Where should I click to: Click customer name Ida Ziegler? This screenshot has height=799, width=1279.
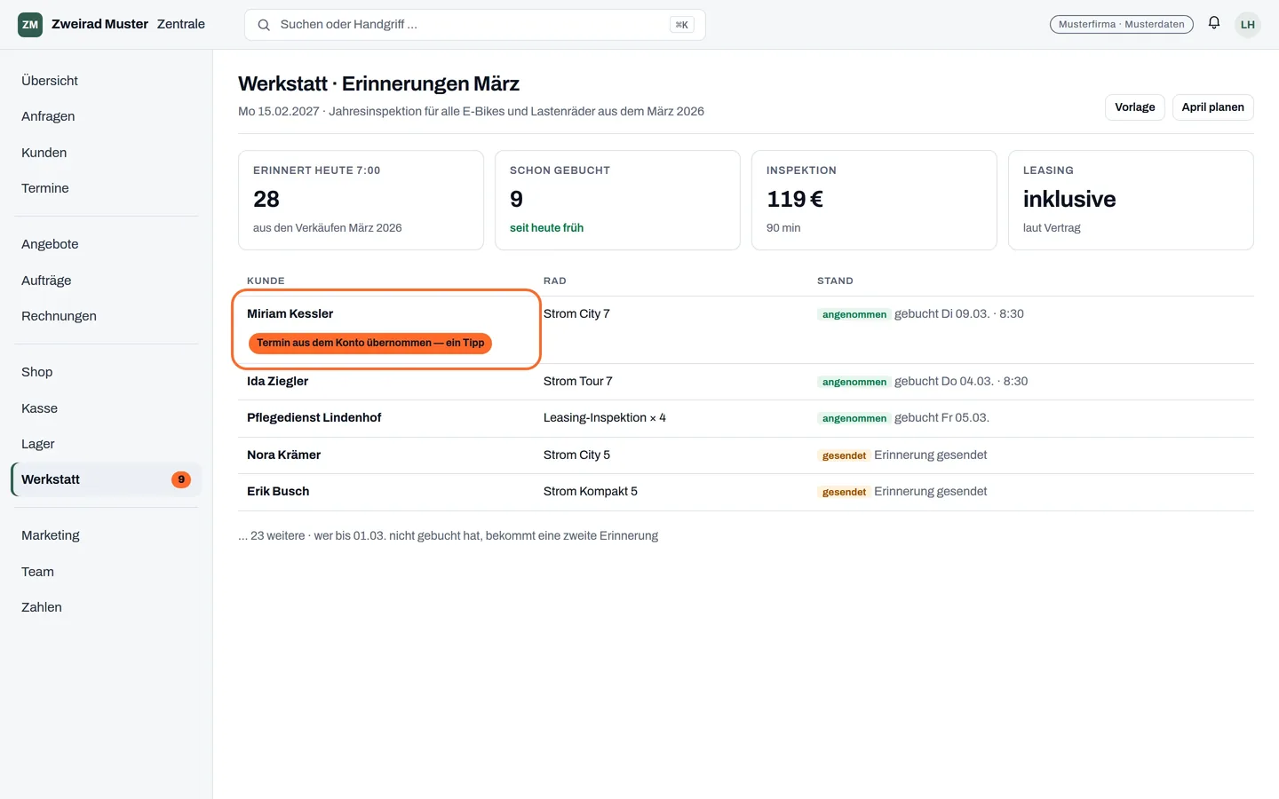click(278, 381)
